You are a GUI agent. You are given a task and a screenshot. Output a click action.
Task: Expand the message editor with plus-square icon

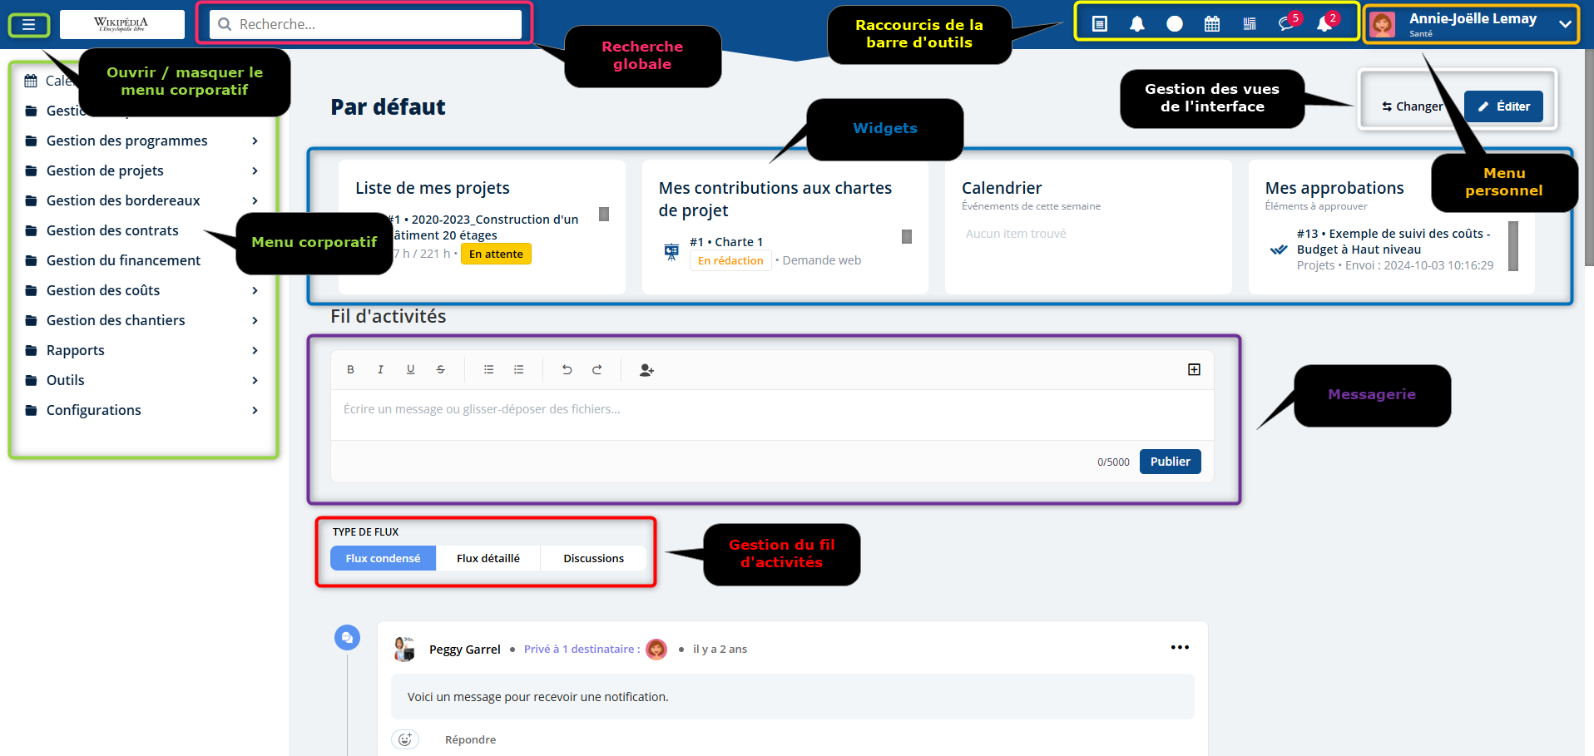tap(1194, 369)
